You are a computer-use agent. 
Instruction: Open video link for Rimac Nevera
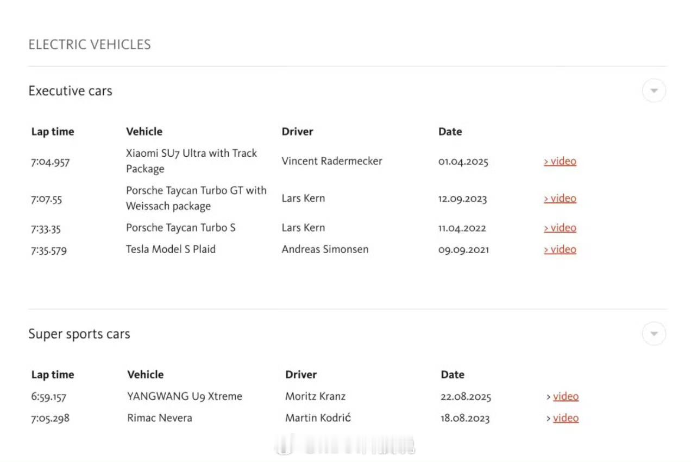click(565, 418)
